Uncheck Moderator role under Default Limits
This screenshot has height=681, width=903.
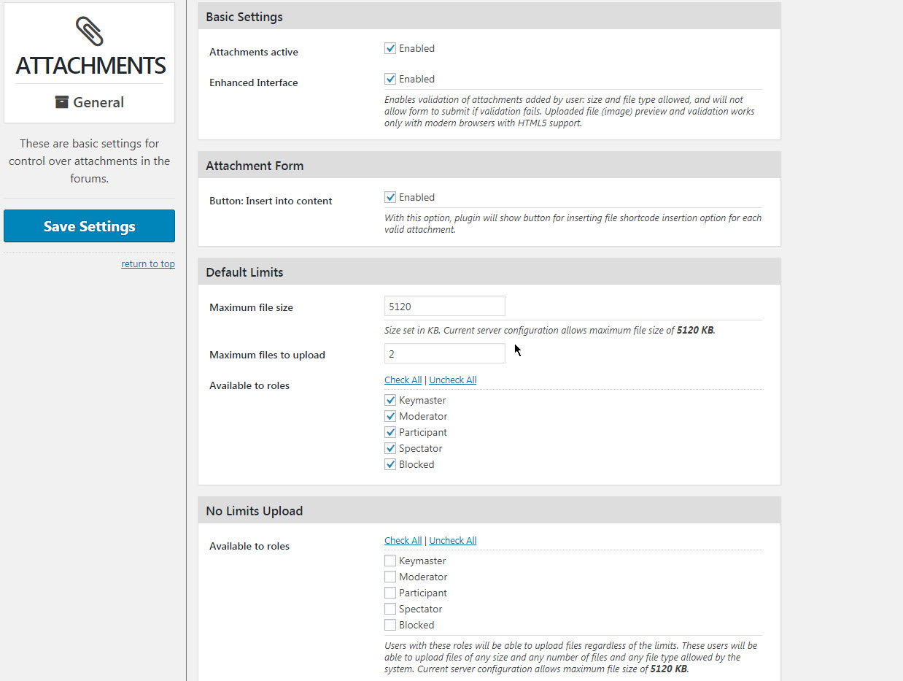pyautogui.click(x=390, y=416)
